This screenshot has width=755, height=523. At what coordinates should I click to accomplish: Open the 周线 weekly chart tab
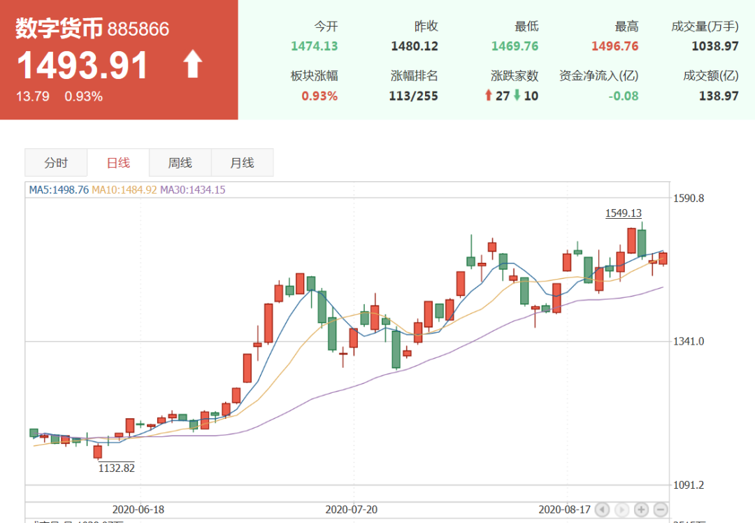[180, 163]
